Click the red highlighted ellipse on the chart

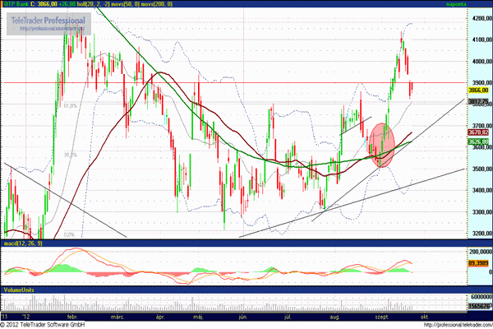tap(380, 145)
